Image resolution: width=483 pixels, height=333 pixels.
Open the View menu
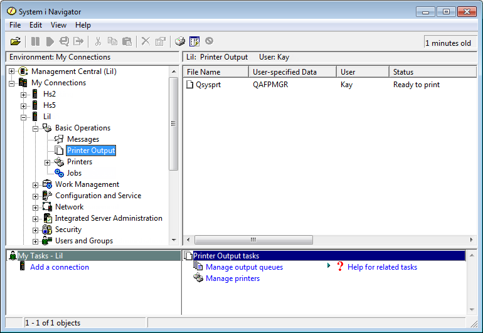point(58,25)
